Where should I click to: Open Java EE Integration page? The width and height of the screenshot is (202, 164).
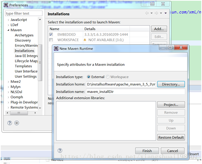coord(26,56)
